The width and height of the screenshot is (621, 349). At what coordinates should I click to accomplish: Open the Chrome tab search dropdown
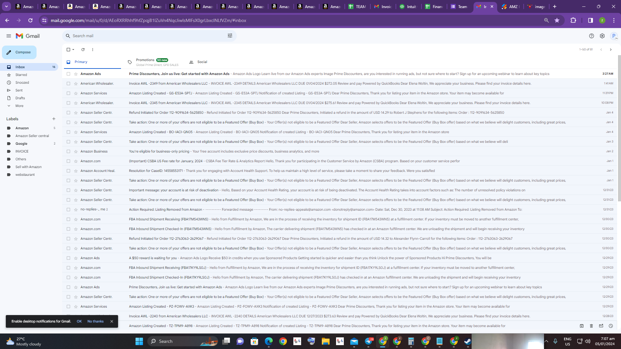(6, 6)
